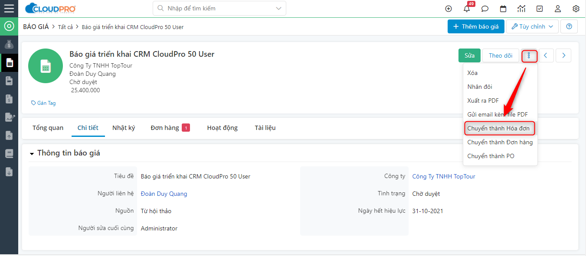Click the green Sửa button
Image resolution: width=586 pixels, height=256 pixels.
click(x=469, y=55)
